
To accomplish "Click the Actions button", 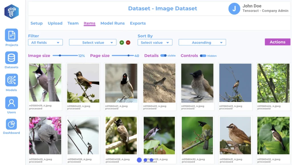I will coord(277,42).
